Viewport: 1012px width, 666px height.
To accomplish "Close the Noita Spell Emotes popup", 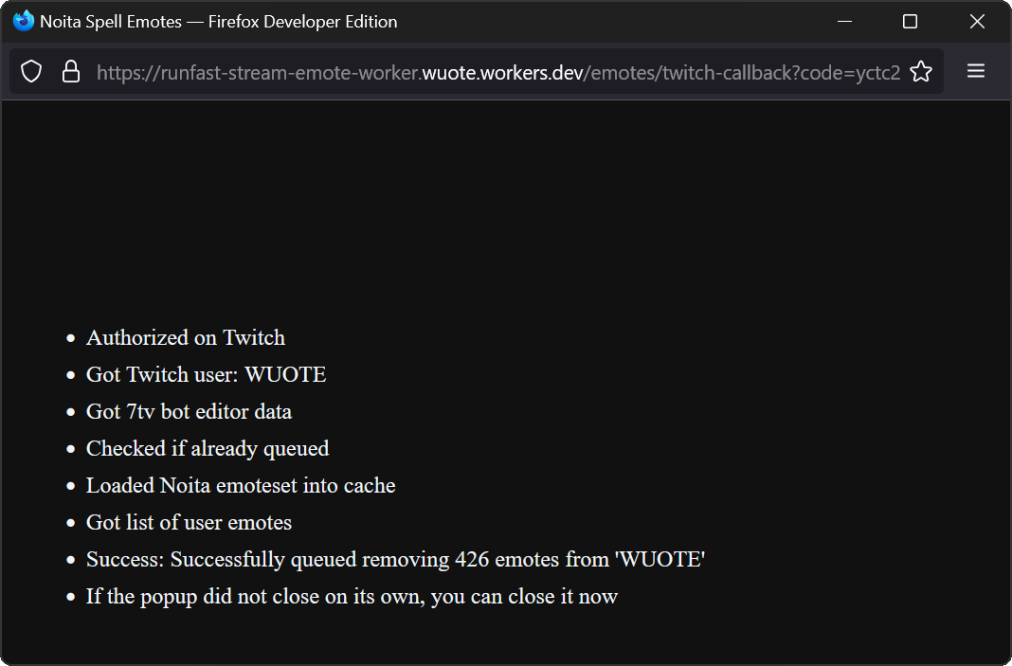I will coord(977,21).
